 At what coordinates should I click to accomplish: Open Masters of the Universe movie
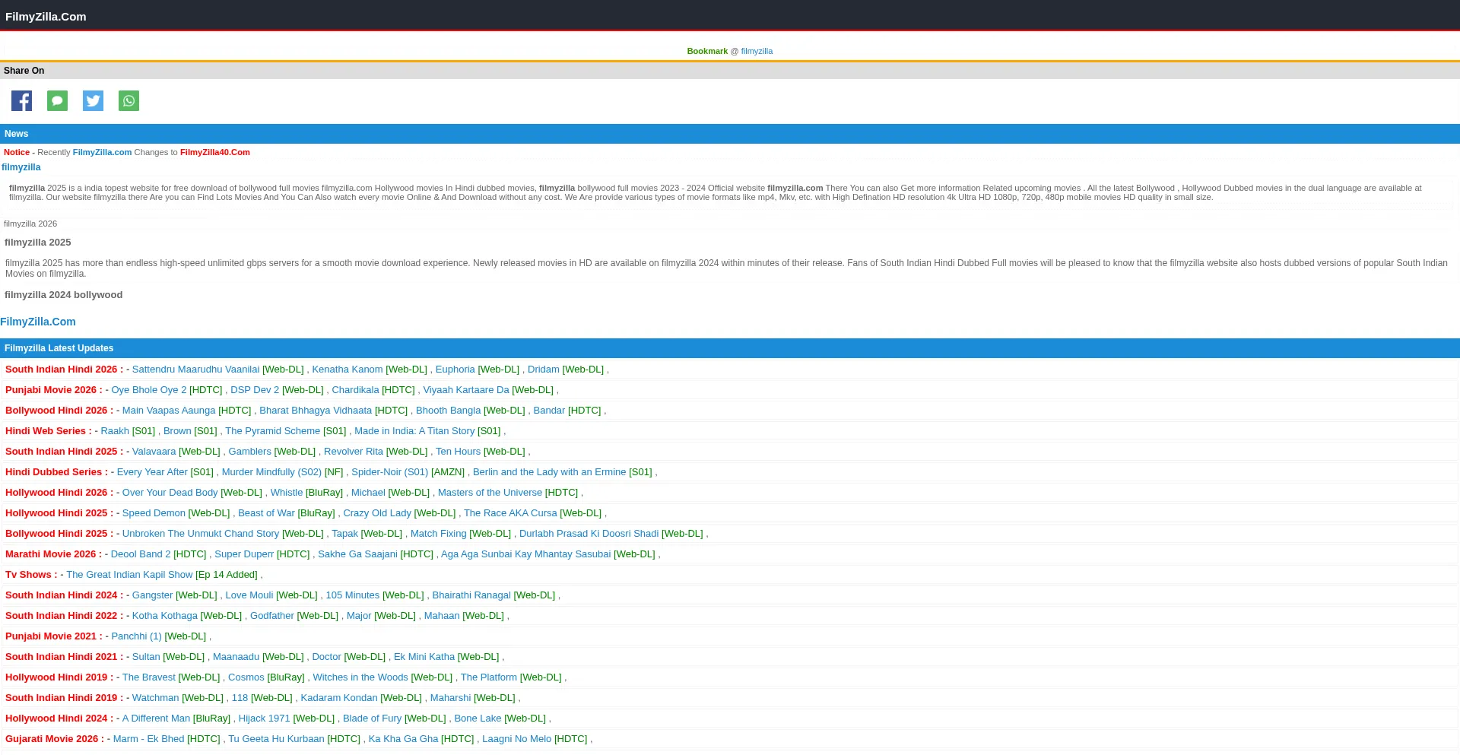(x=490, y=493)
